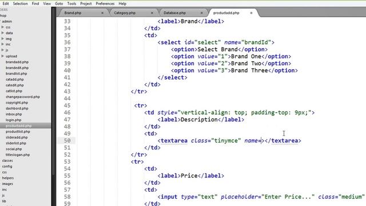This screenshot has height=206, width=366.
Task: Open the Goto menu
Action: pos(59,4)
